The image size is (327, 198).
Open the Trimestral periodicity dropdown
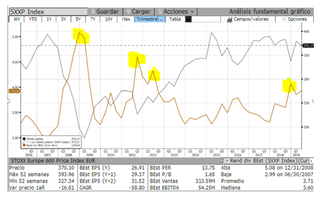pyautogui.click(x=150, y=19)
